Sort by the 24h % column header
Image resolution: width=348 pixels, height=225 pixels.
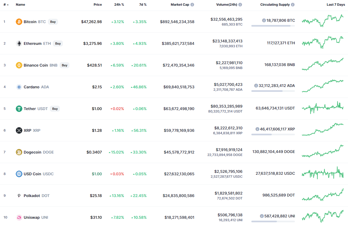119,5
